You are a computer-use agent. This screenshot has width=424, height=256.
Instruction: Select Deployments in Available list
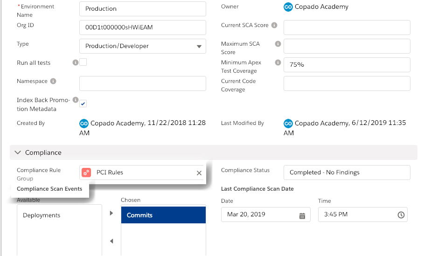[60, 215]
